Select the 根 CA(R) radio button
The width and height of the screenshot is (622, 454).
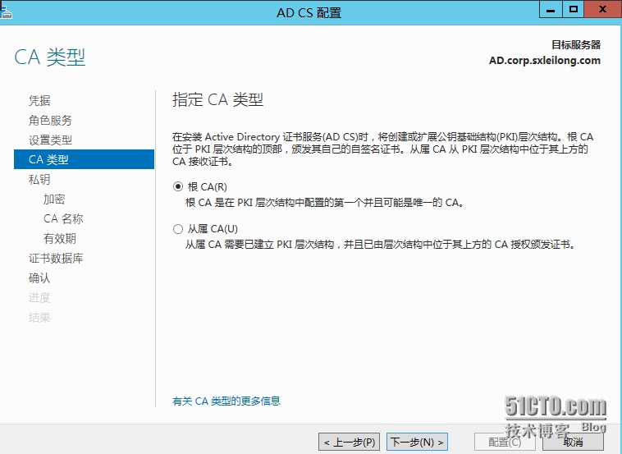tap(178, 186)
